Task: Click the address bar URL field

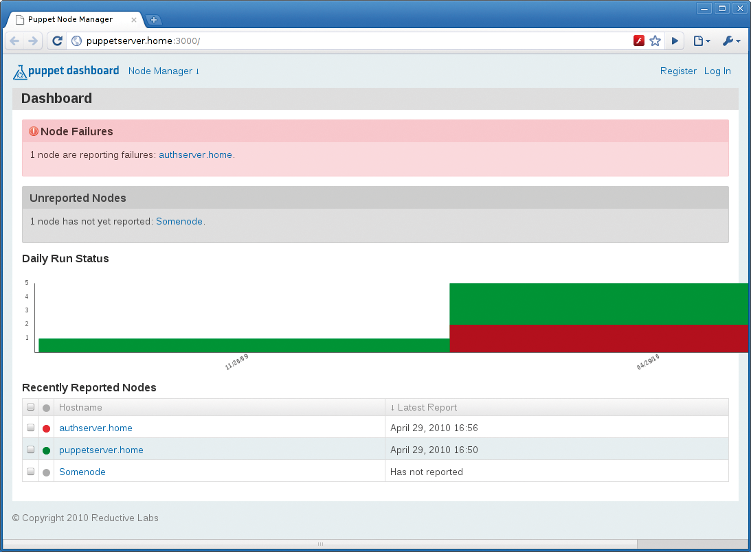Action: tap(355, 41)
